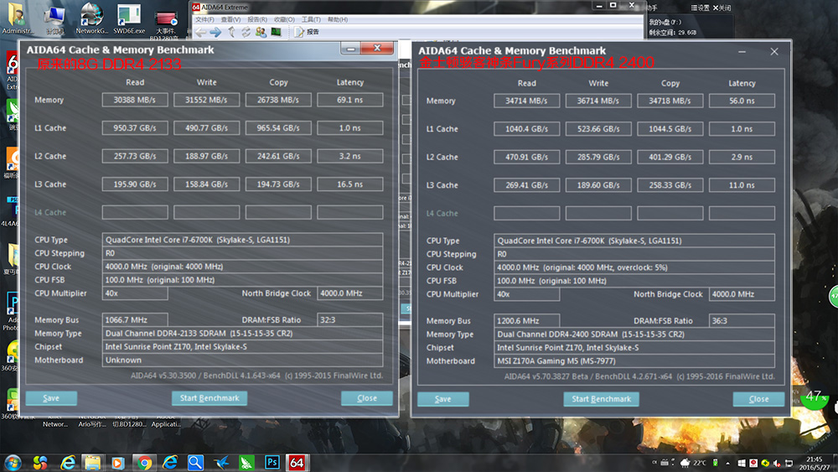Click Start Benchmark in the right window

(x=601, y=399)
